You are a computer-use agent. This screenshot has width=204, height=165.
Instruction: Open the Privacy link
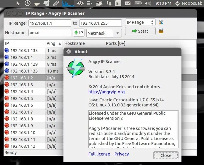(x=122, y=154)
